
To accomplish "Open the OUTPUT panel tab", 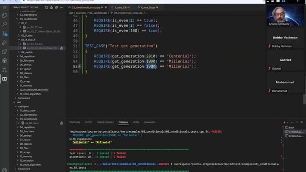I will click(x=88, y=122).
